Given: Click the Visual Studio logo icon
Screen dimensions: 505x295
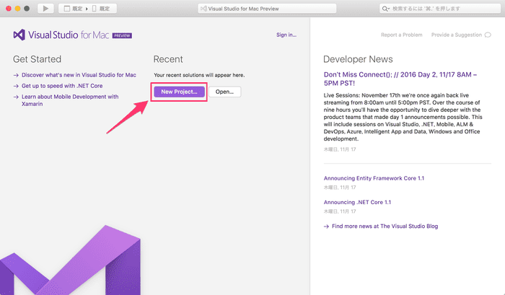Looking at the screenshot, I should [19, 35].
